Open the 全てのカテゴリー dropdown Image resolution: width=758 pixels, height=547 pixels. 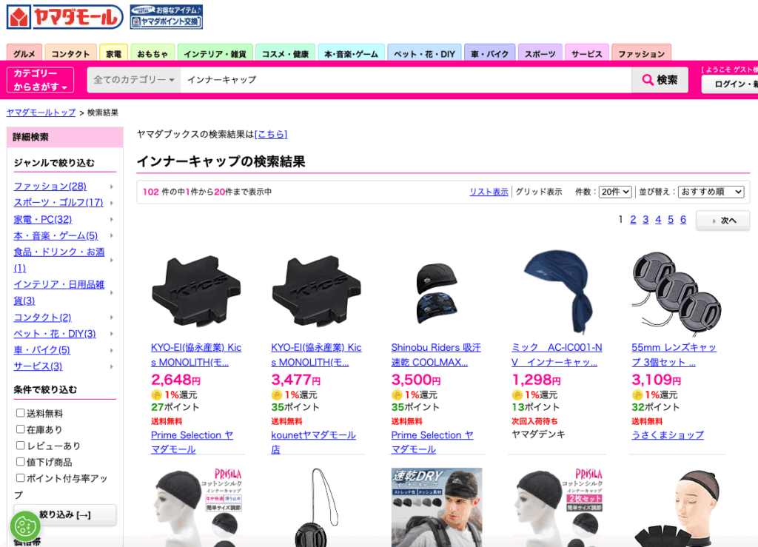134,80
